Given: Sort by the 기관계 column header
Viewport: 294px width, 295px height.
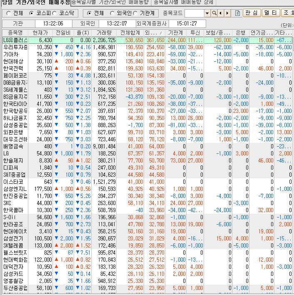Looking at the screenshot, I should pyautogui.click(x=176, y=33).
